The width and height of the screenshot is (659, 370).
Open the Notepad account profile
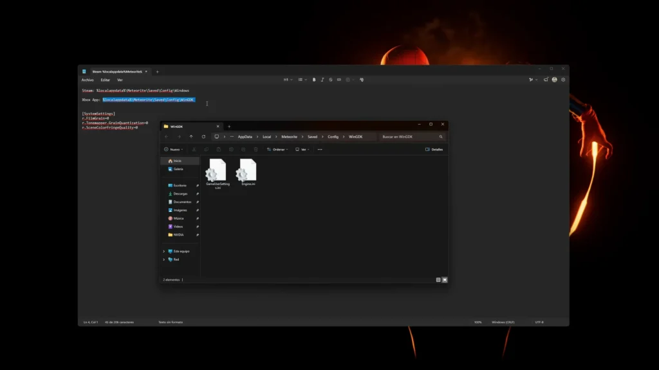click(x=554, y=80)
